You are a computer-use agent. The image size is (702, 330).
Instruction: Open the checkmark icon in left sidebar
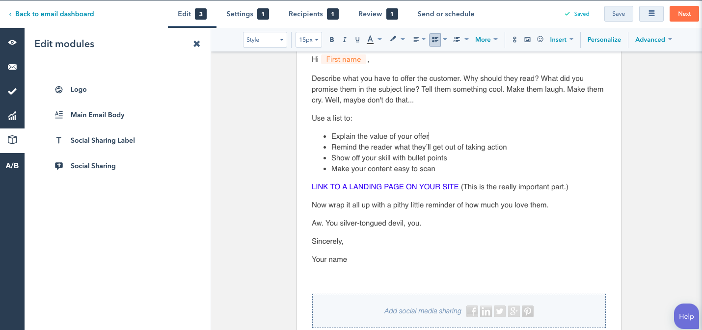[12, 92]
